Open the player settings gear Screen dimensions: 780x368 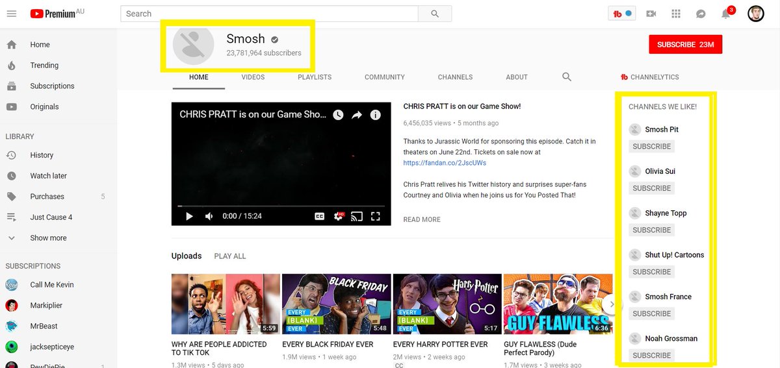coord(338,216)
